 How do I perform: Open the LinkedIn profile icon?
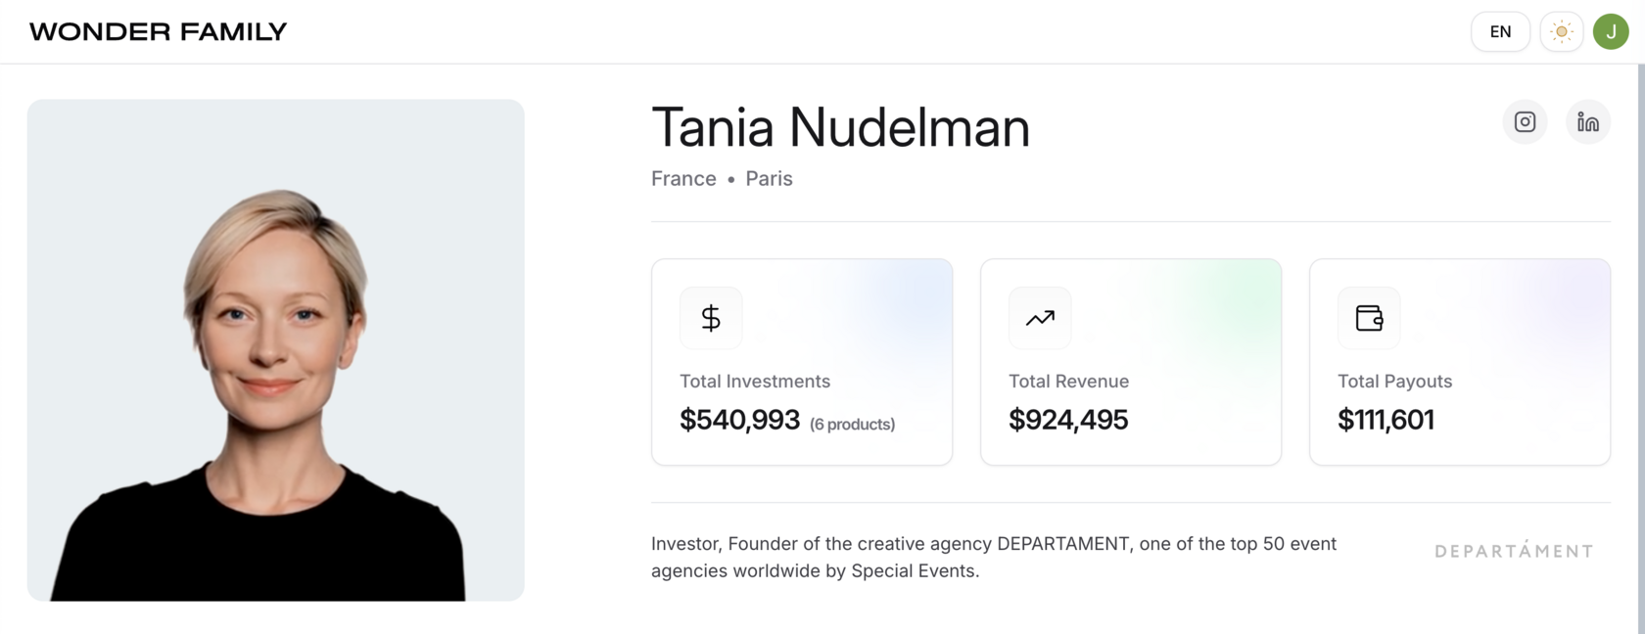[x=1587, y=122]
